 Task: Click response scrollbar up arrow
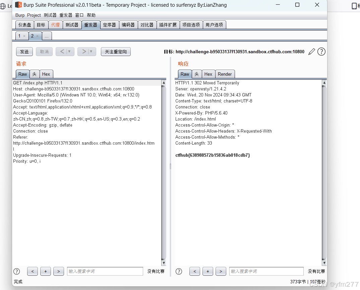tap(324, 83)
